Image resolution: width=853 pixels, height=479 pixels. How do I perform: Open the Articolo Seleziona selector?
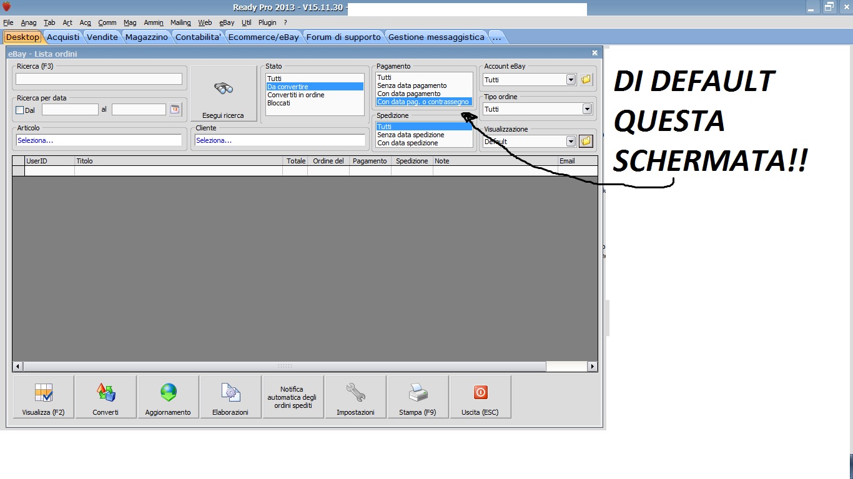pos(99,140)
